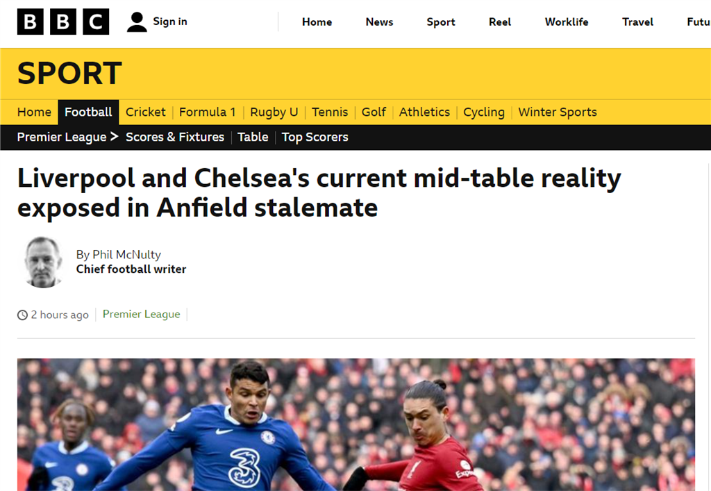Click the SPORT section heading
This screenshot has height=491, width=711.
pos(69,73)
